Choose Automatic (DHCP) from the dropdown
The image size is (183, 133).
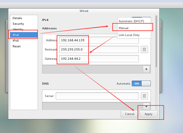[134, 21]
